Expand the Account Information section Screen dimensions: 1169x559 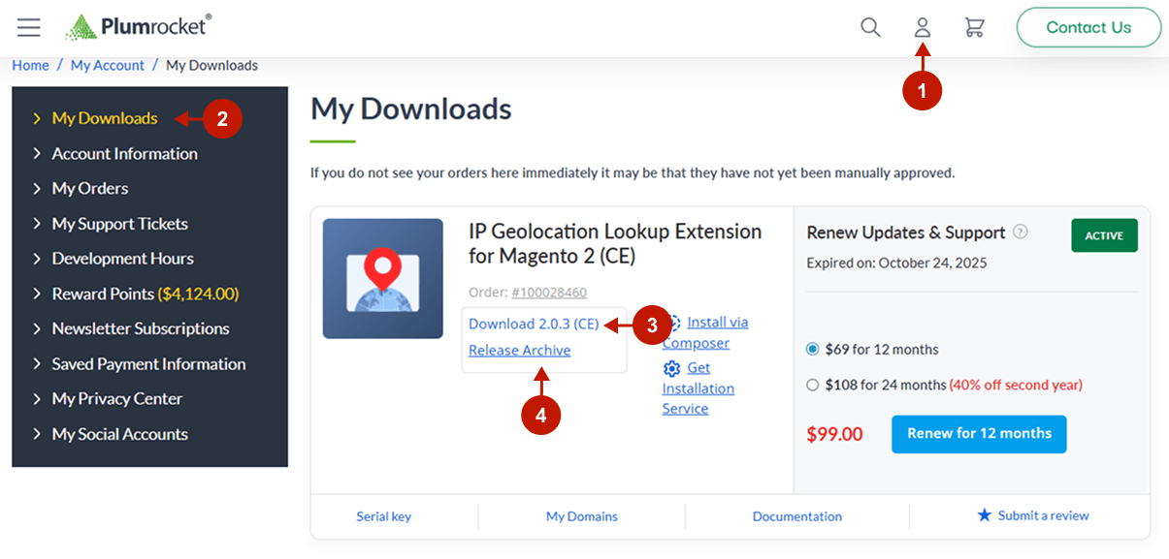[x=124, y=153]
